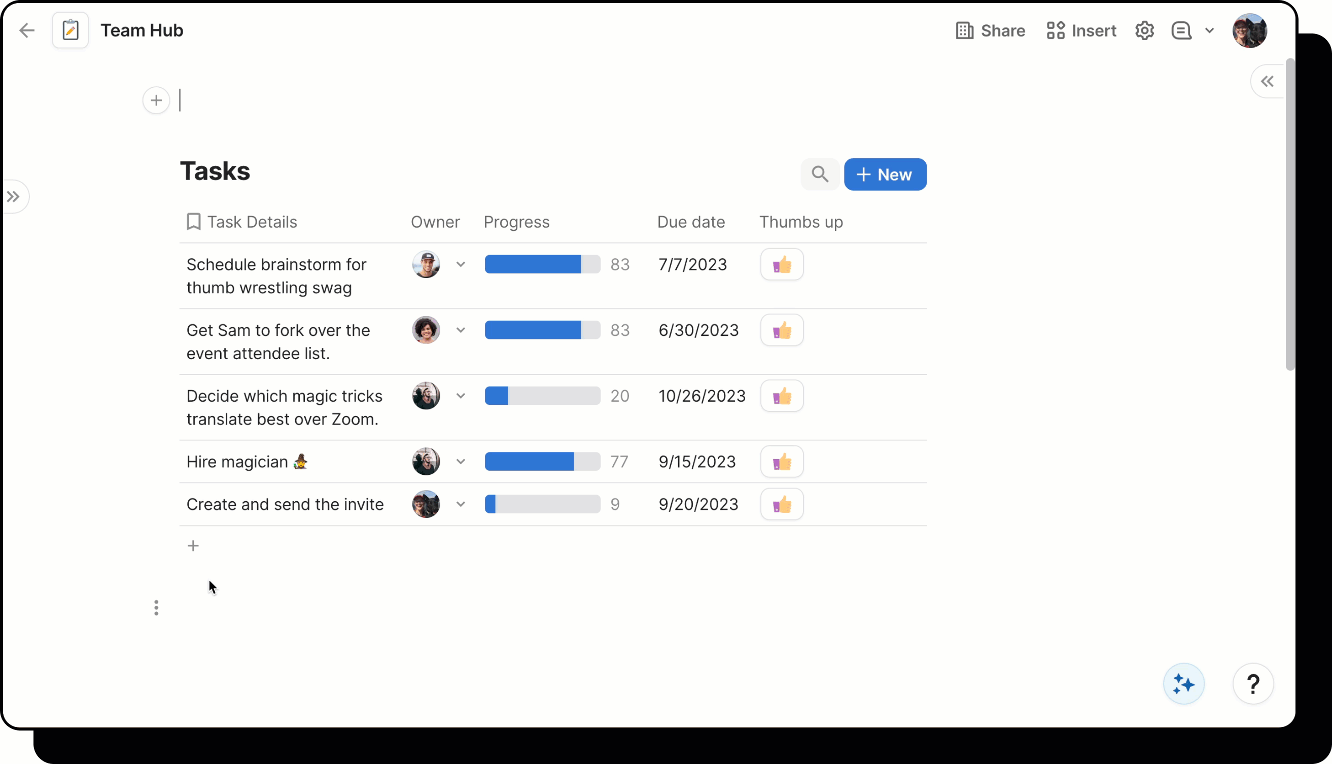Click the AI sparkle assistant icon
Screen dimensions: 1332x764
pos(1183,684)
